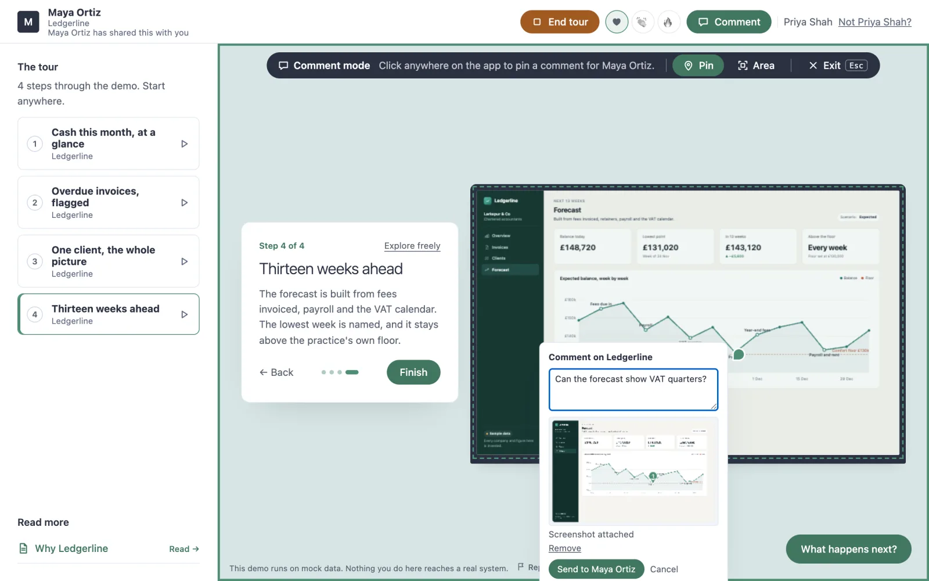This screenshot has height=581, width=929.
Task: Select tour step 'Overdue invoices, flagged' card
Action: tap(109, 203)
